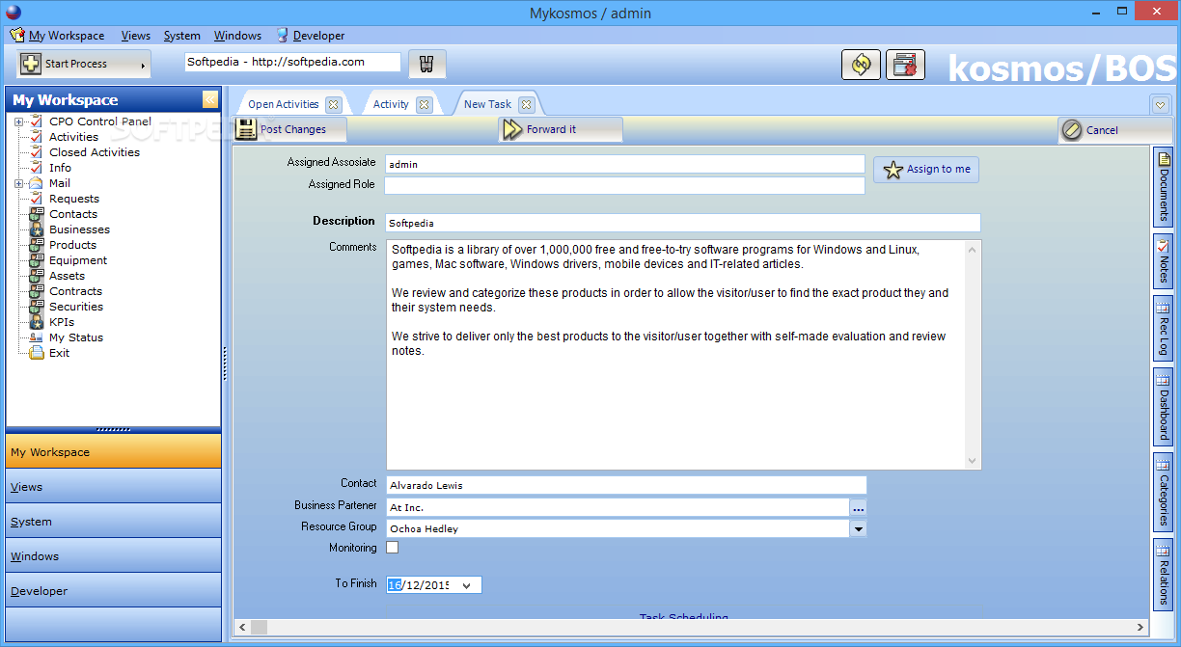Click the Developer menu globe icon
The image size is (1181, 647).
[x=283, y=36]
